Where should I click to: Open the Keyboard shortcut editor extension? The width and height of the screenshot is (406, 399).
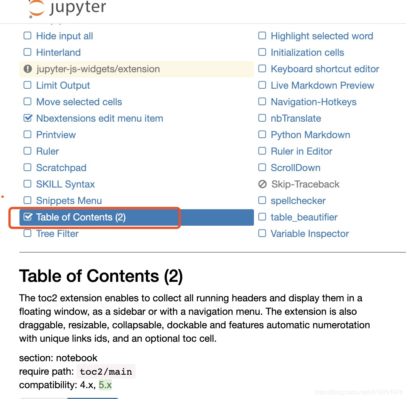click(325, 69)
